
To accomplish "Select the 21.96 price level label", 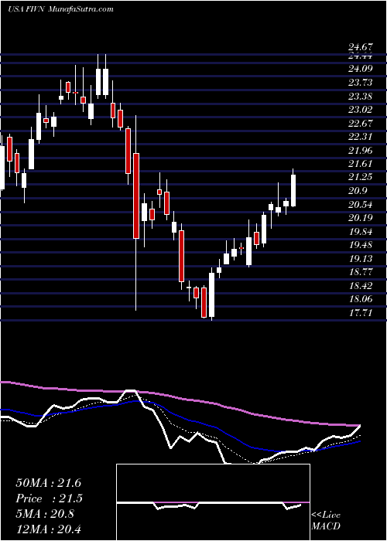I will tap(361, 151).
